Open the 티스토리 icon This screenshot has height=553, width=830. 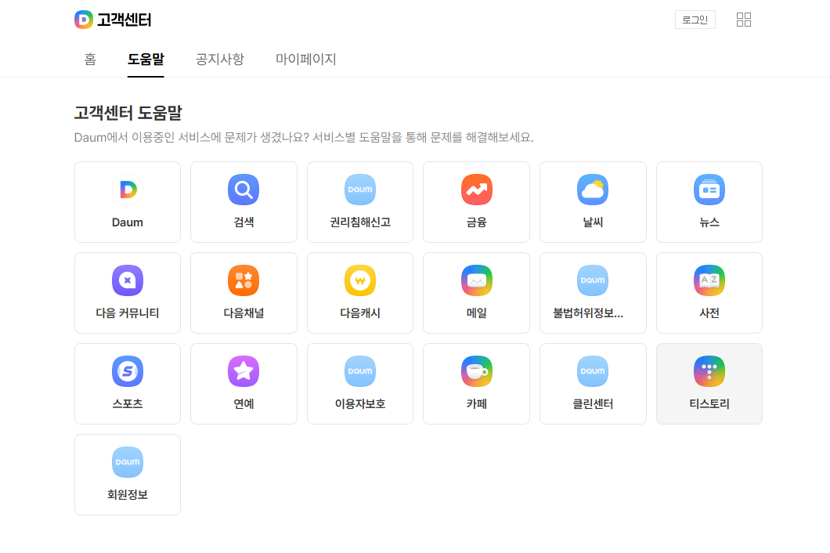click(709, 371)
